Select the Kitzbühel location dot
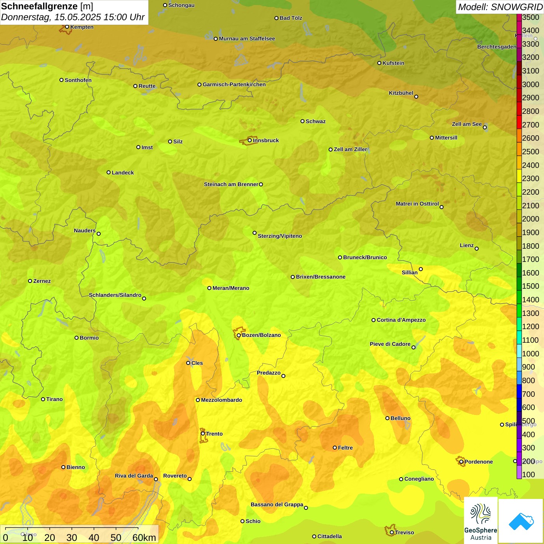This screenshot has width=544, height=544. coord(416,97)
